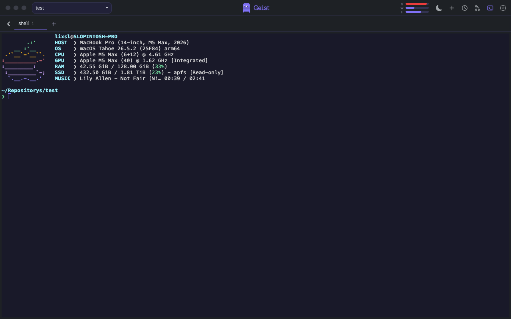
Task: Click the plus icon in top toolbar
Action: coord(452,8)
